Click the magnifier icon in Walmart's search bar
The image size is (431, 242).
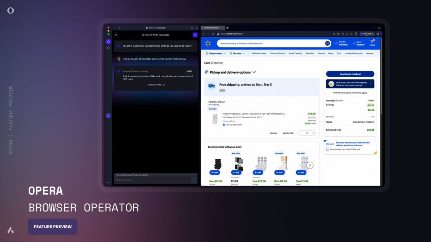[x=327, y=43]
